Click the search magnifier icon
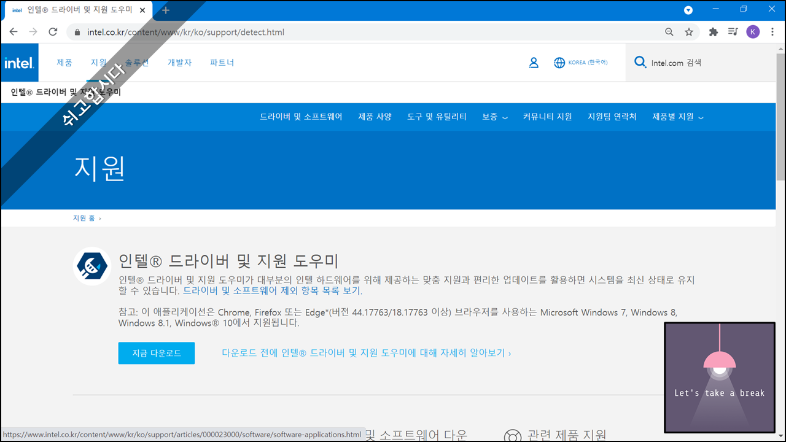 640,62
